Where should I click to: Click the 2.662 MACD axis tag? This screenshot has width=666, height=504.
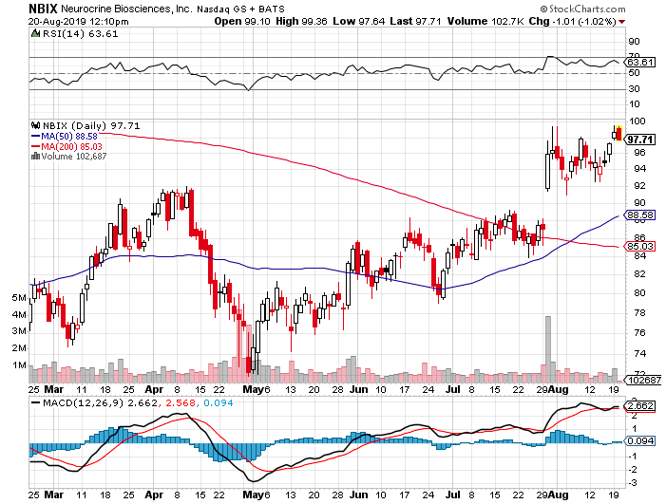pos(639,406)
